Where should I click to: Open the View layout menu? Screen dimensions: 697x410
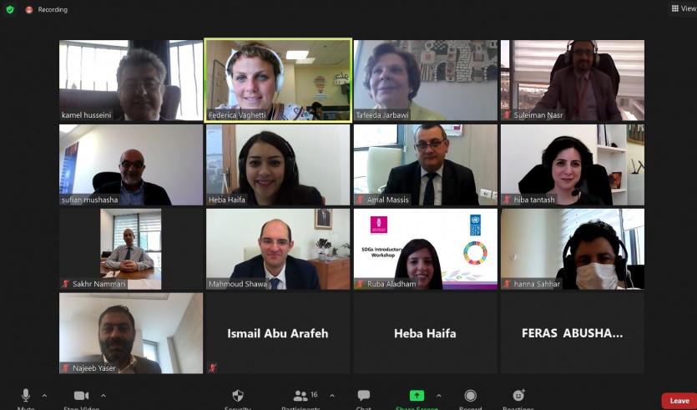[684, 8]
